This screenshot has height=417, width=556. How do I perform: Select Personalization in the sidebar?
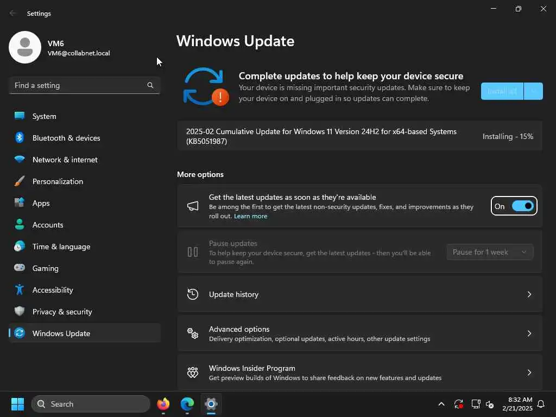click(84, 181)
